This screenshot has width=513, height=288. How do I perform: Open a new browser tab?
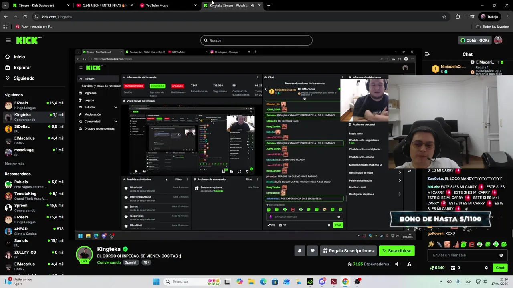(269, 6)
